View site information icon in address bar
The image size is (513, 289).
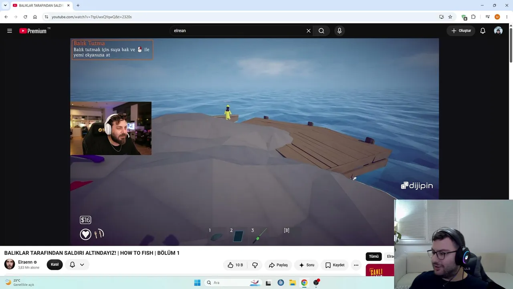(46, 17)
